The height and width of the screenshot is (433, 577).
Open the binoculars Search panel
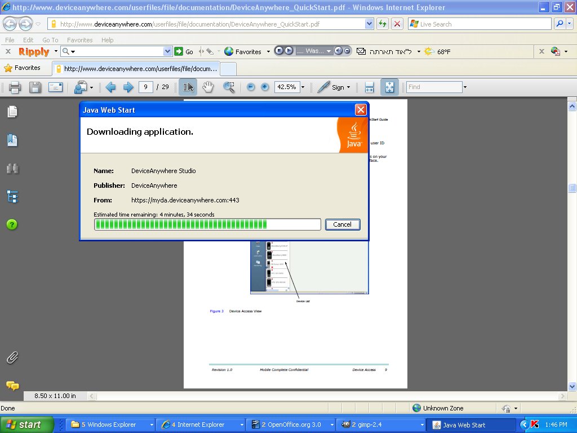tap(12, 168)
